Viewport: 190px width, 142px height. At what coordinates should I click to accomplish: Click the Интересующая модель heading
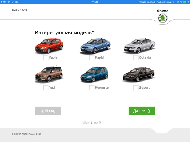click(x=65, y=32)
